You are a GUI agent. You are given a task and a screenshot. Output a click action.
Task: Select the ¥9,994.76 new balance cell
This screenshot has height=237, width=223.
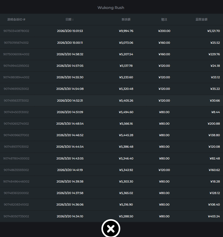click(126, 31)
